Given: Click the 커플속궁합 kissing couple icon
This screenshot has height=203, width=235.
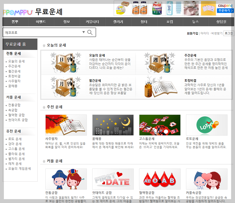Looking at the screenshot, I should tap(207, 179).
